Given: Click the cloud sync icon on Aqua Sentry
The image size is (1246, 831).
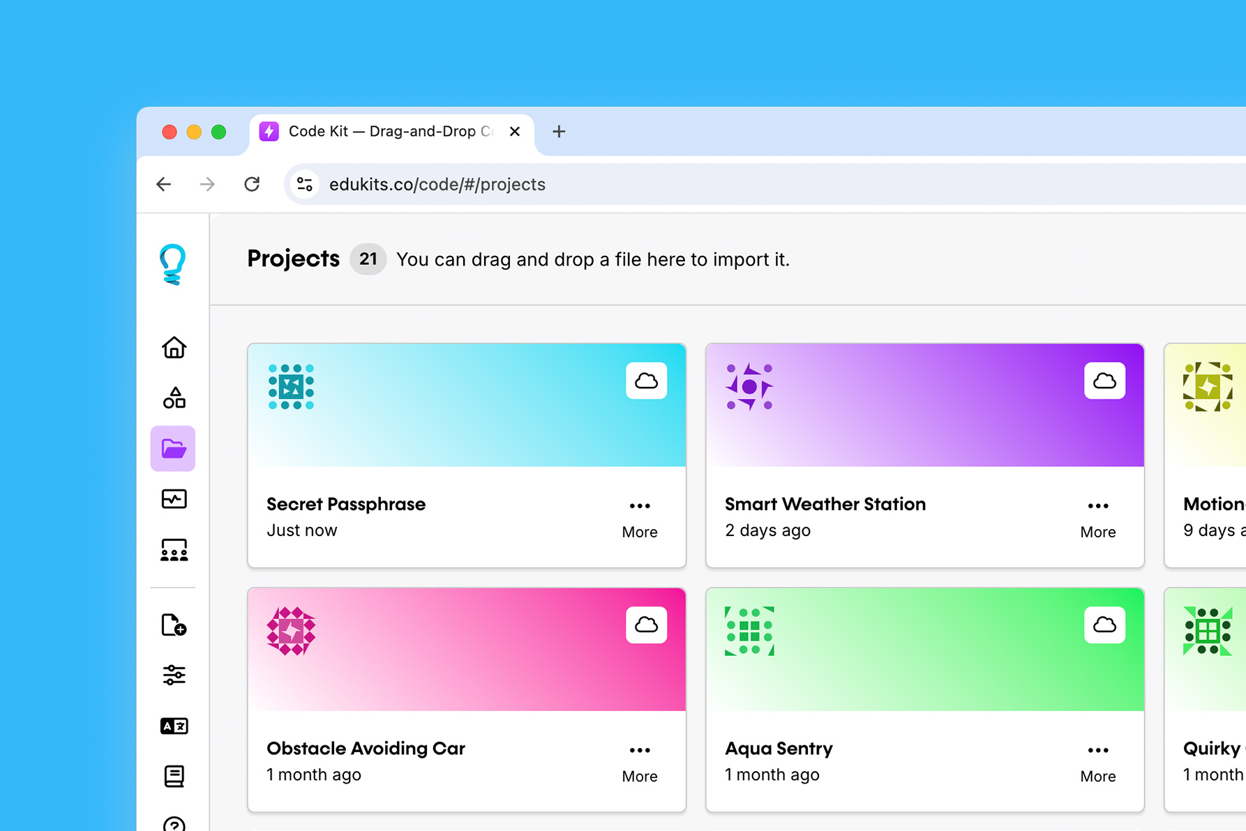Looking at the screenshot, I should (x=1104, y=625).
